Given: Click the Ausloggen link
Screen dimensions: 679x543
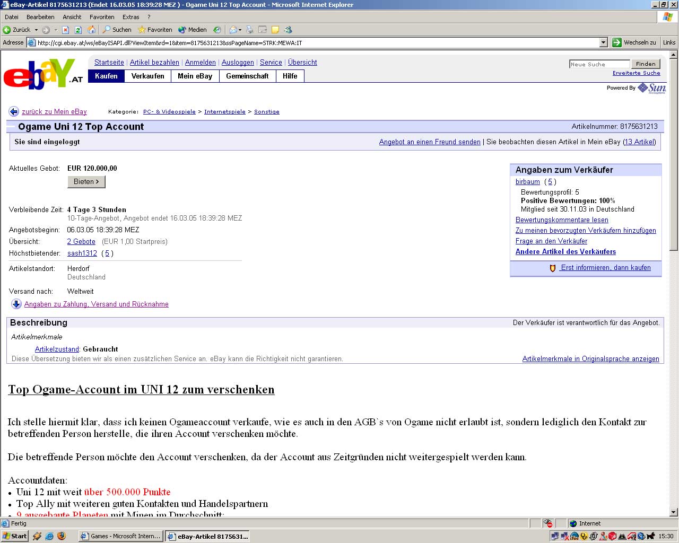Looking at the screenshot, I should click(x=238, y=62).
